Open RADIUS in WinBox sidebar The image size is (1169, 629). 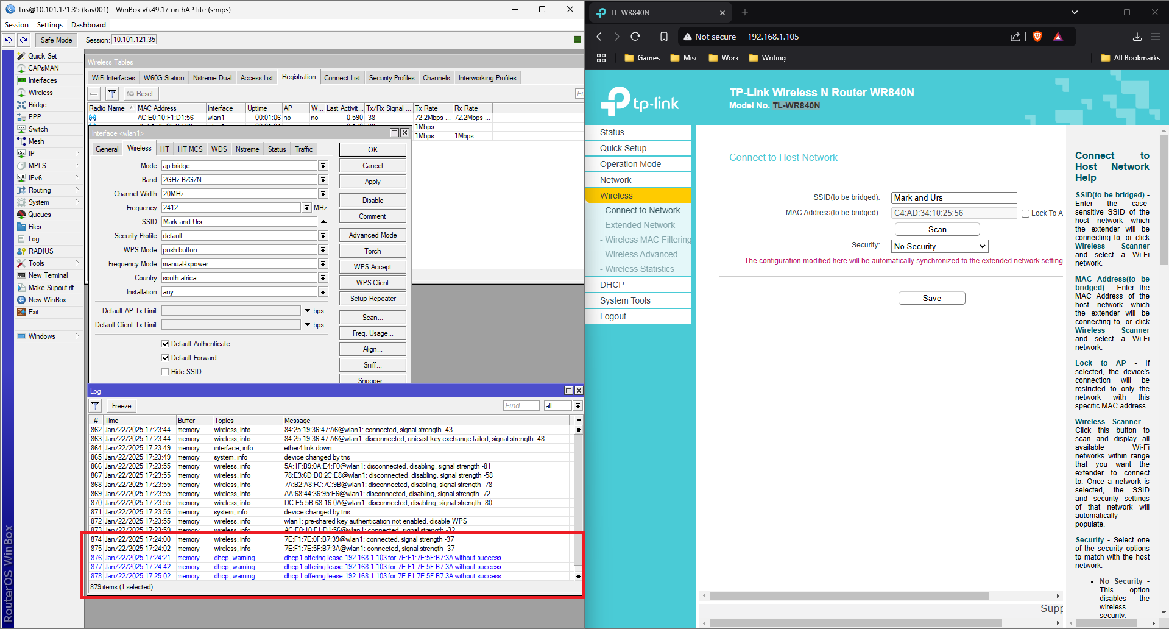point(41,251)
